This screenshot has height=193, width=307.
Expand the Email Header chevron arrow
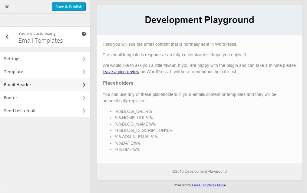pyautogui.click(x=84, y=85)
